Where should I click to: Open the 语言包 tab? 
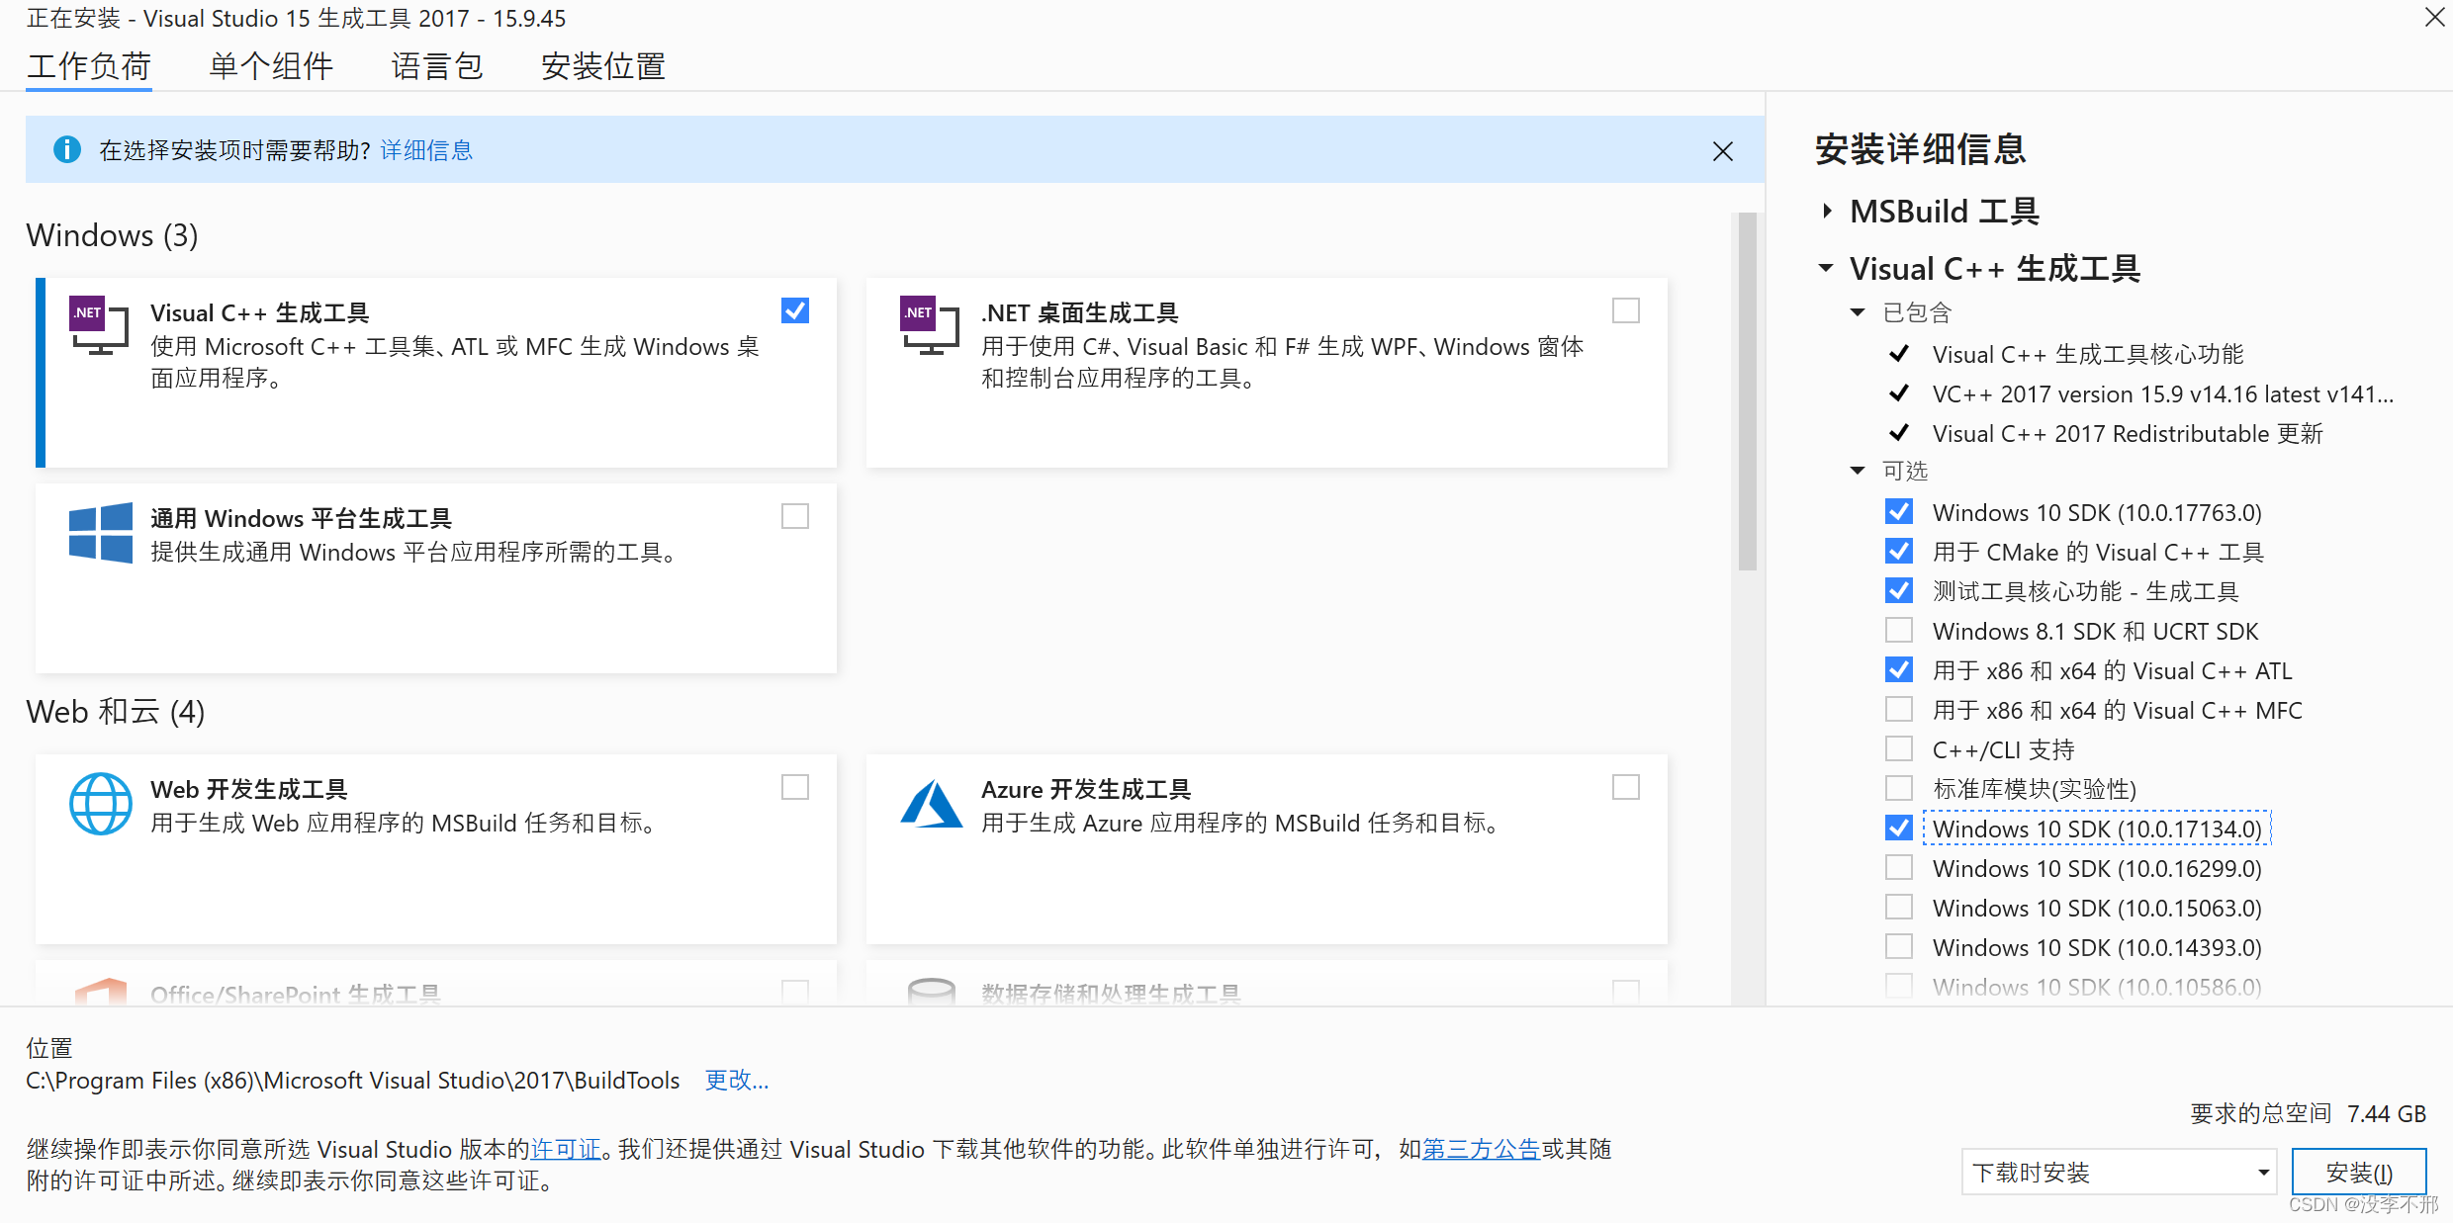[436, 65]
